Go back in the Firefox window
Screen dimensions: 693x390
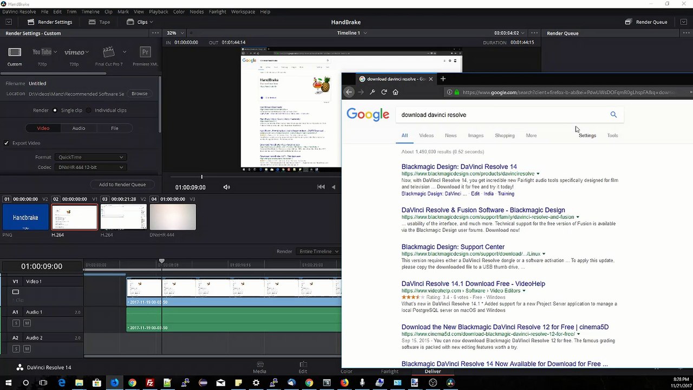coord(349,92)
